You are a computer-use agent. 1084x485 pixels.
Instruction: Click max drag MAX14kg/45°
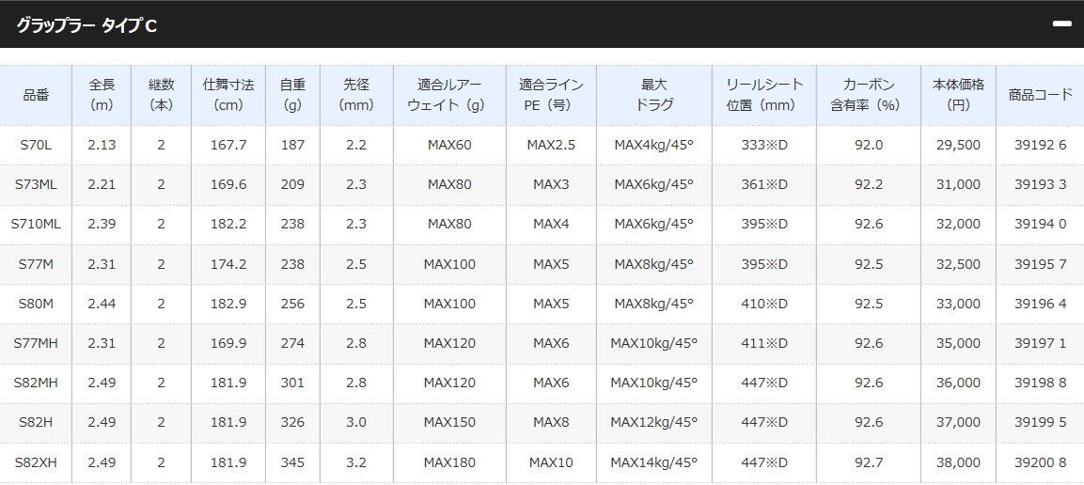(654, 462)
